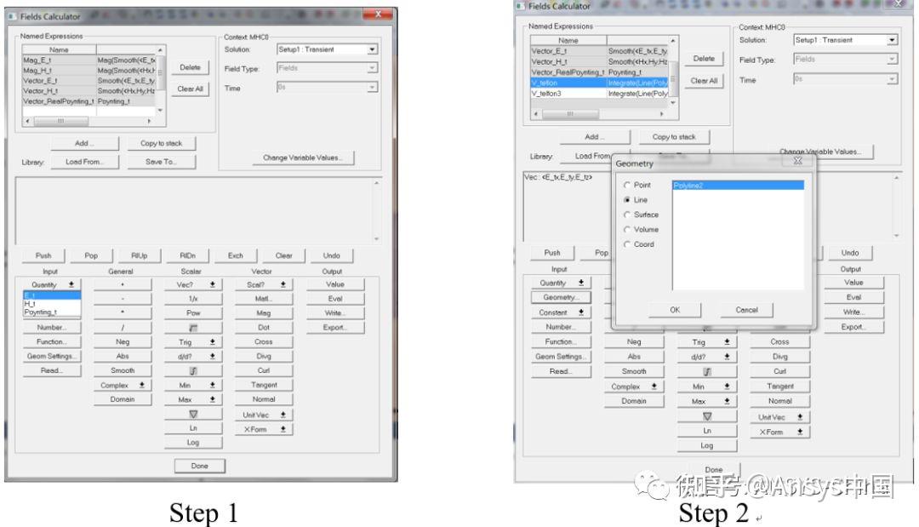Apply the Pow scalar operator

[193, 312]
